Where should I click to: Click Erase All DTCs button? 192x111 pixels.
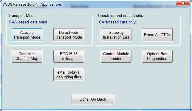pyautogui.click(x=157, y=35)
